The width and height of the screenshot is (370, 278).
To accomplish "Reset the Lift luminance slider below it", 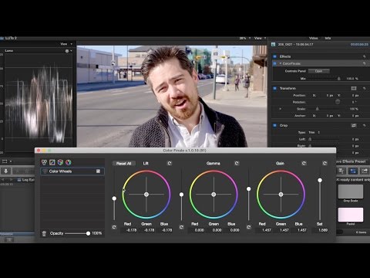I will coord(114,227).
